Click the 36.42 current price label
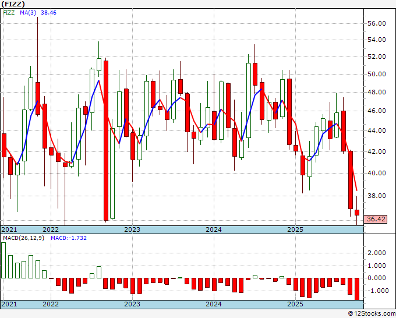The height and width of the screenshot is (318, 396). (x=376, y=219)
